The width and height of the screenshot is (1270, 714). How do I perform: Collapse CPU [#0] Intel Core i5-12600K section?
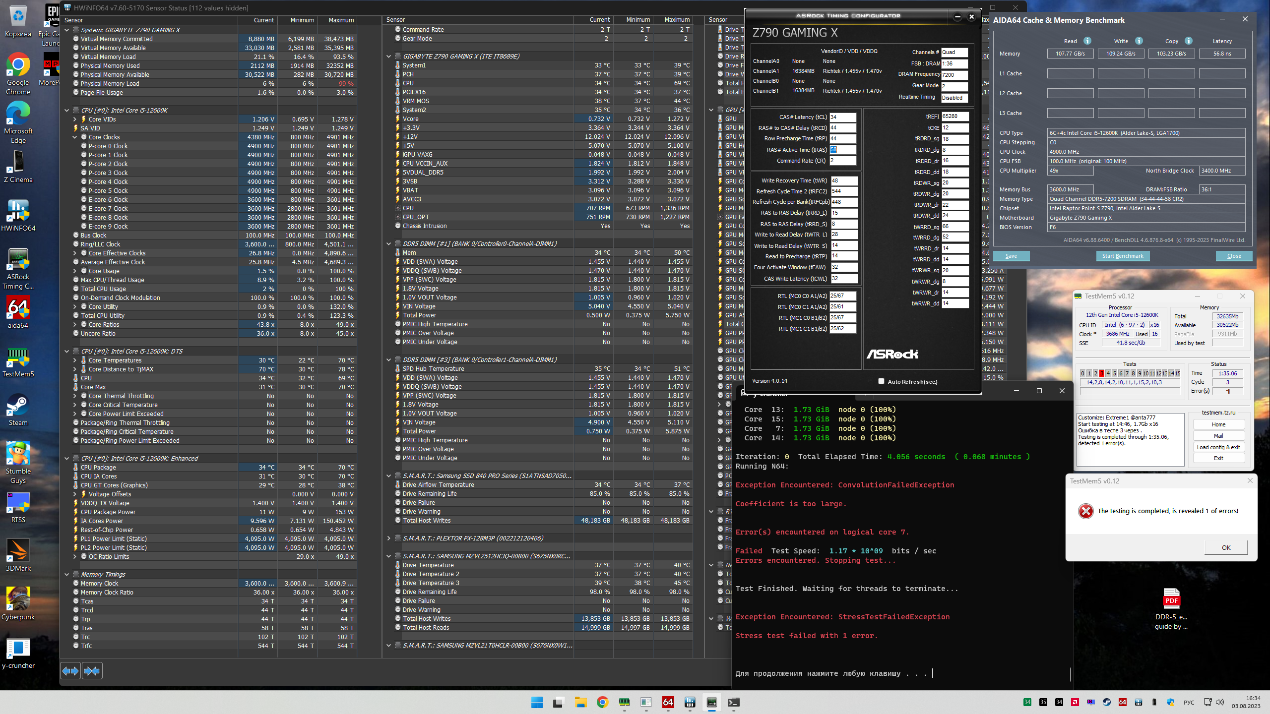(67, 110)
